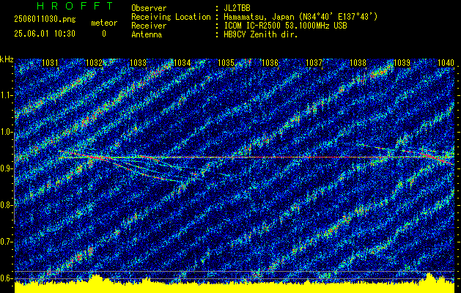Click the Hamamatsu, Japan location text
This screenshot has height=293, width=461.
tap(300, 17)
